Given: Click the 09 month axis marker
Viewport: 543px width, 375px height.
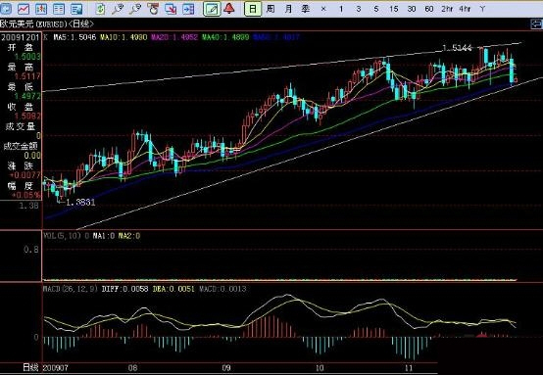Looking at the screenshot, I should pos(226,367).
